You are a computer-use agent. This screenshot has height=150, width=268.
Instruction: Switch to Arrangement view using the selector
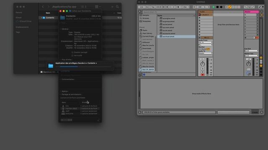tap(262, 12)
